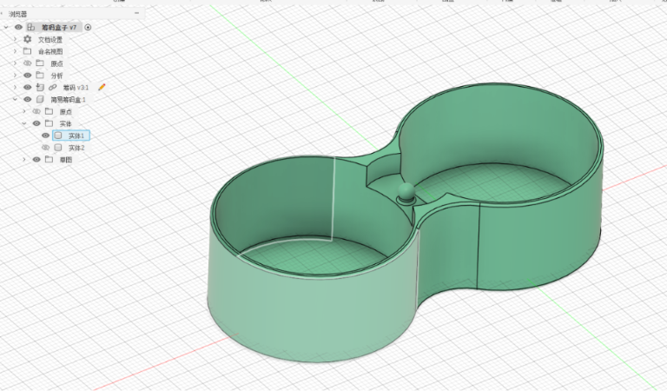Hide the 筹码 v3:1 component
The height and width of the screenshot is (391, 667).
[27, 87]
